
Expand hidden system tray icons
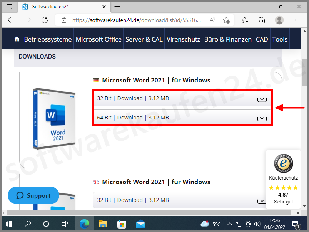pyautogui.click(x=230, y=224)
